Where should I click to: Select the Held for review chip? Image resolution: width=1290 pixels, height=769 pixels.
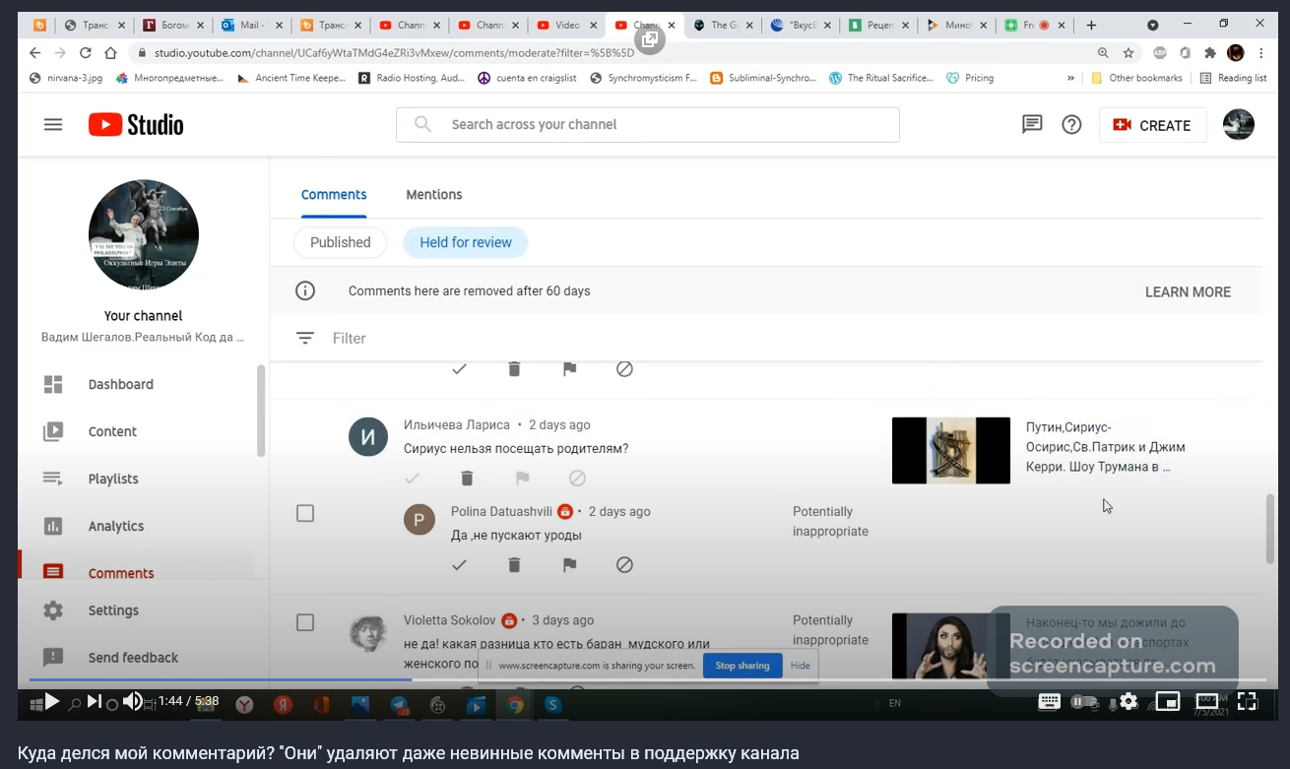pyautogui.click(x=466, y=242)
